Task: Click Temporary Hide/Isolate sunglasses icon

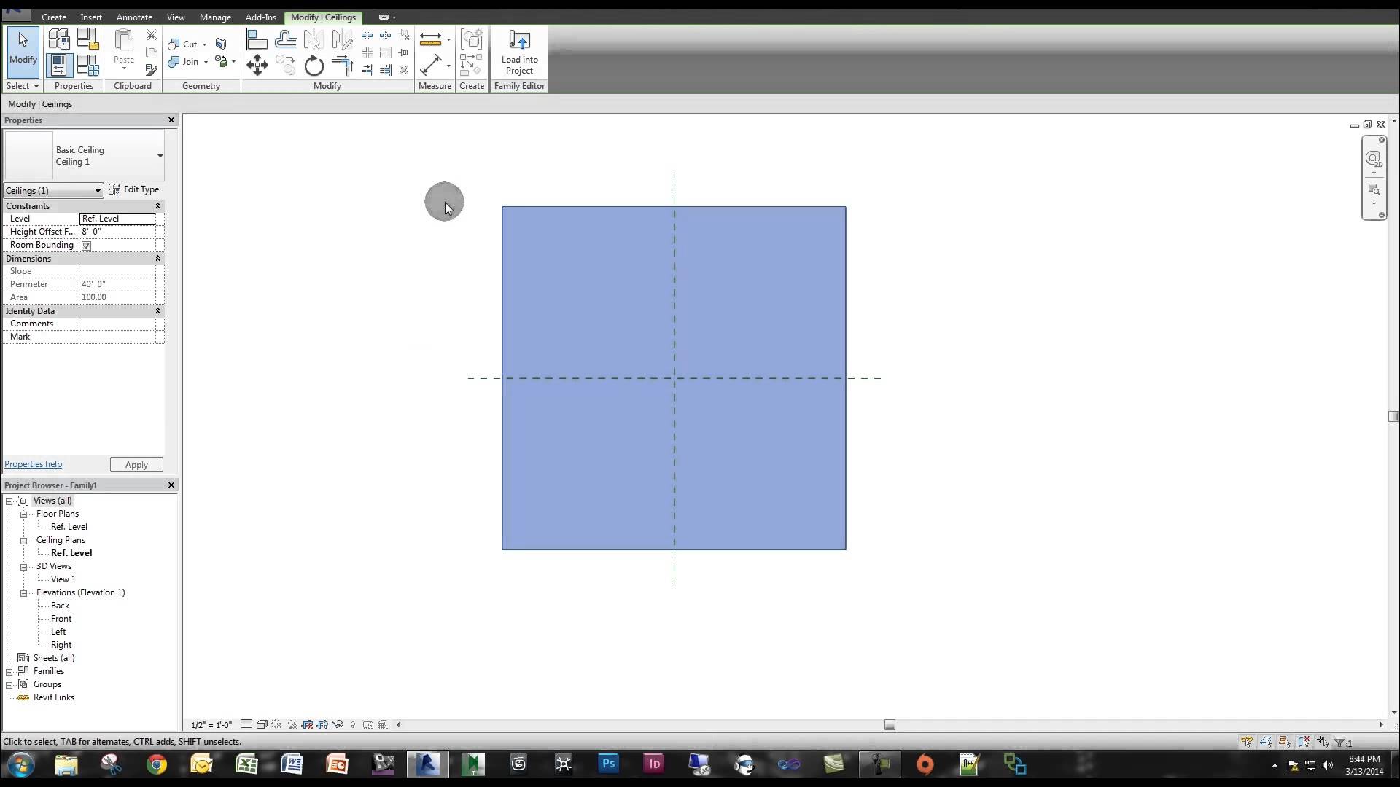Action: (338, 724)
